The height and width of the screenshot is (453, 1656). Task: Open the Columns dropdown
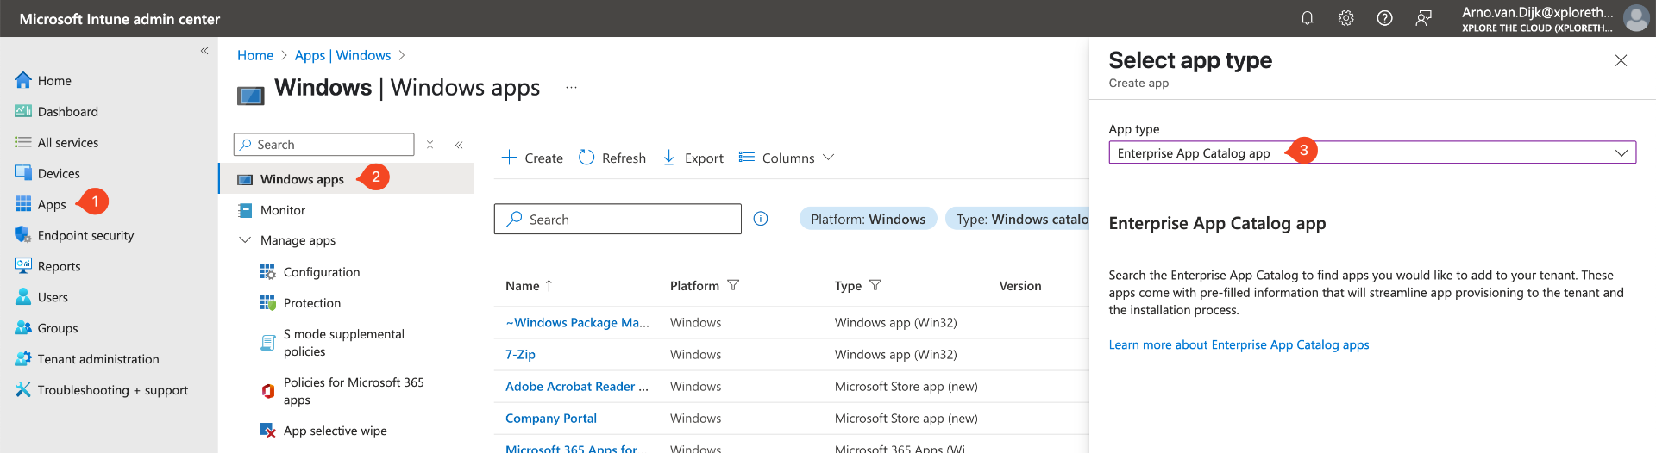click(x=787, y=158)
